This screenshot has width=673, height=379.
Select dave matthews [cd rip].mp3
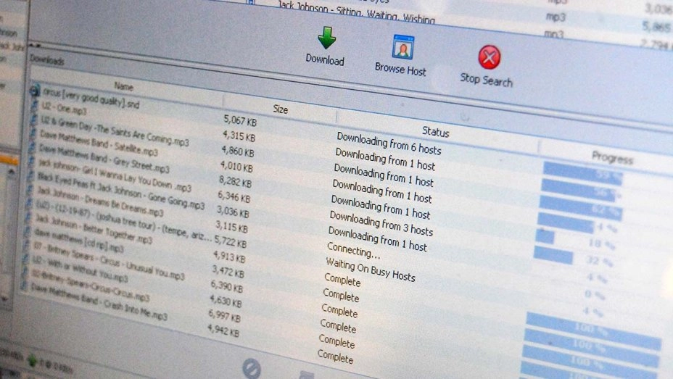click(78, 240)
